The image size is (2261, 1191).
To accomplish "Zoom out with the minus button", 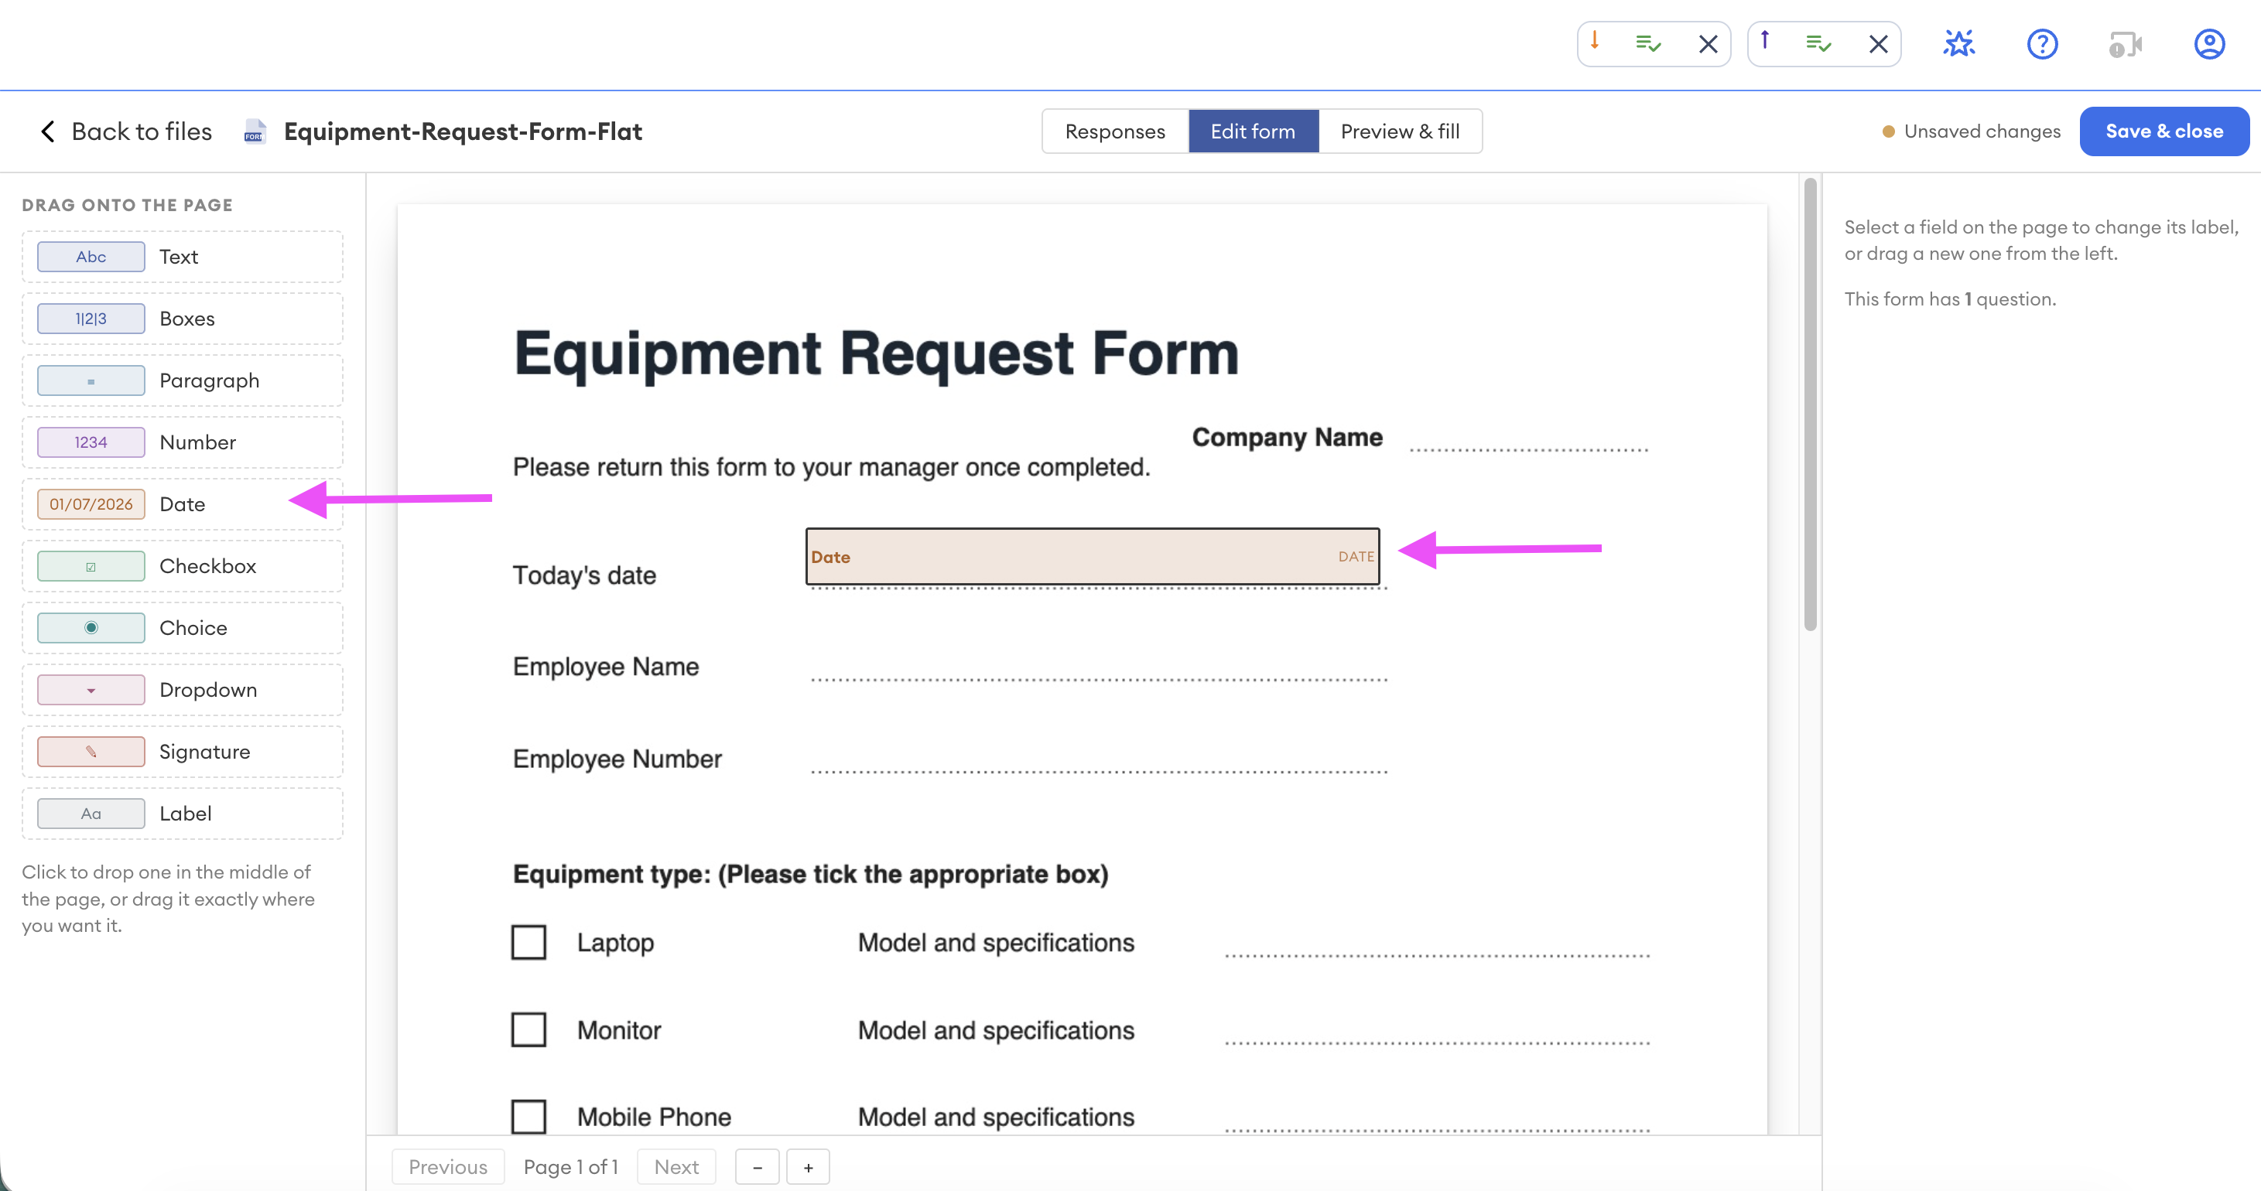I will [758, 1167].
